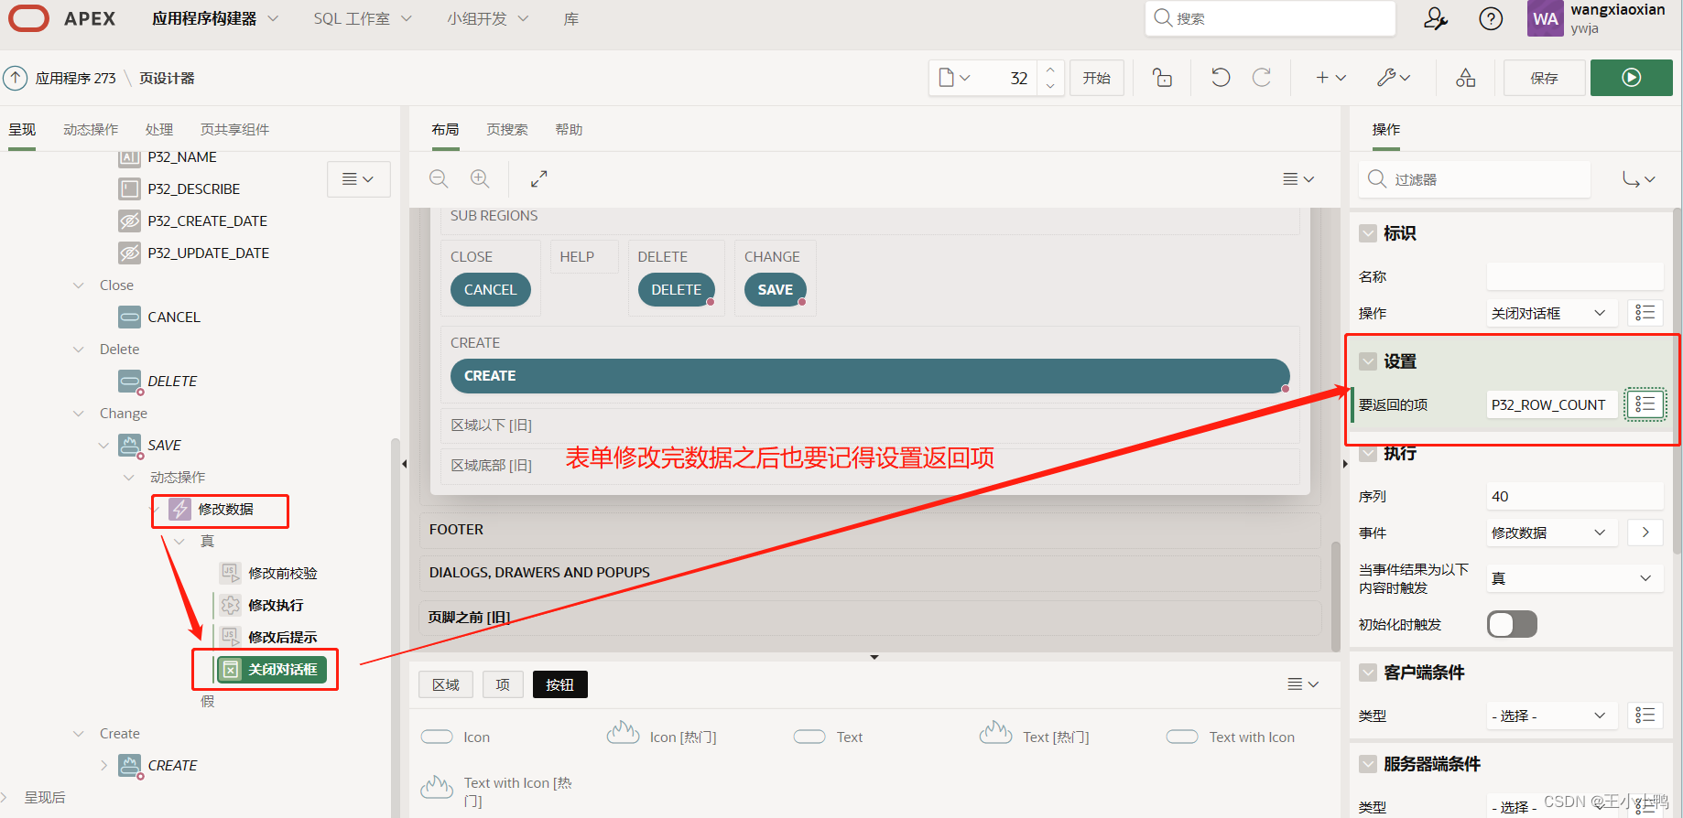The width and height of the screenshot is (1683, 818).
Task: Open the 应用程序构建器 menu
Action: [x=215, y=18]
